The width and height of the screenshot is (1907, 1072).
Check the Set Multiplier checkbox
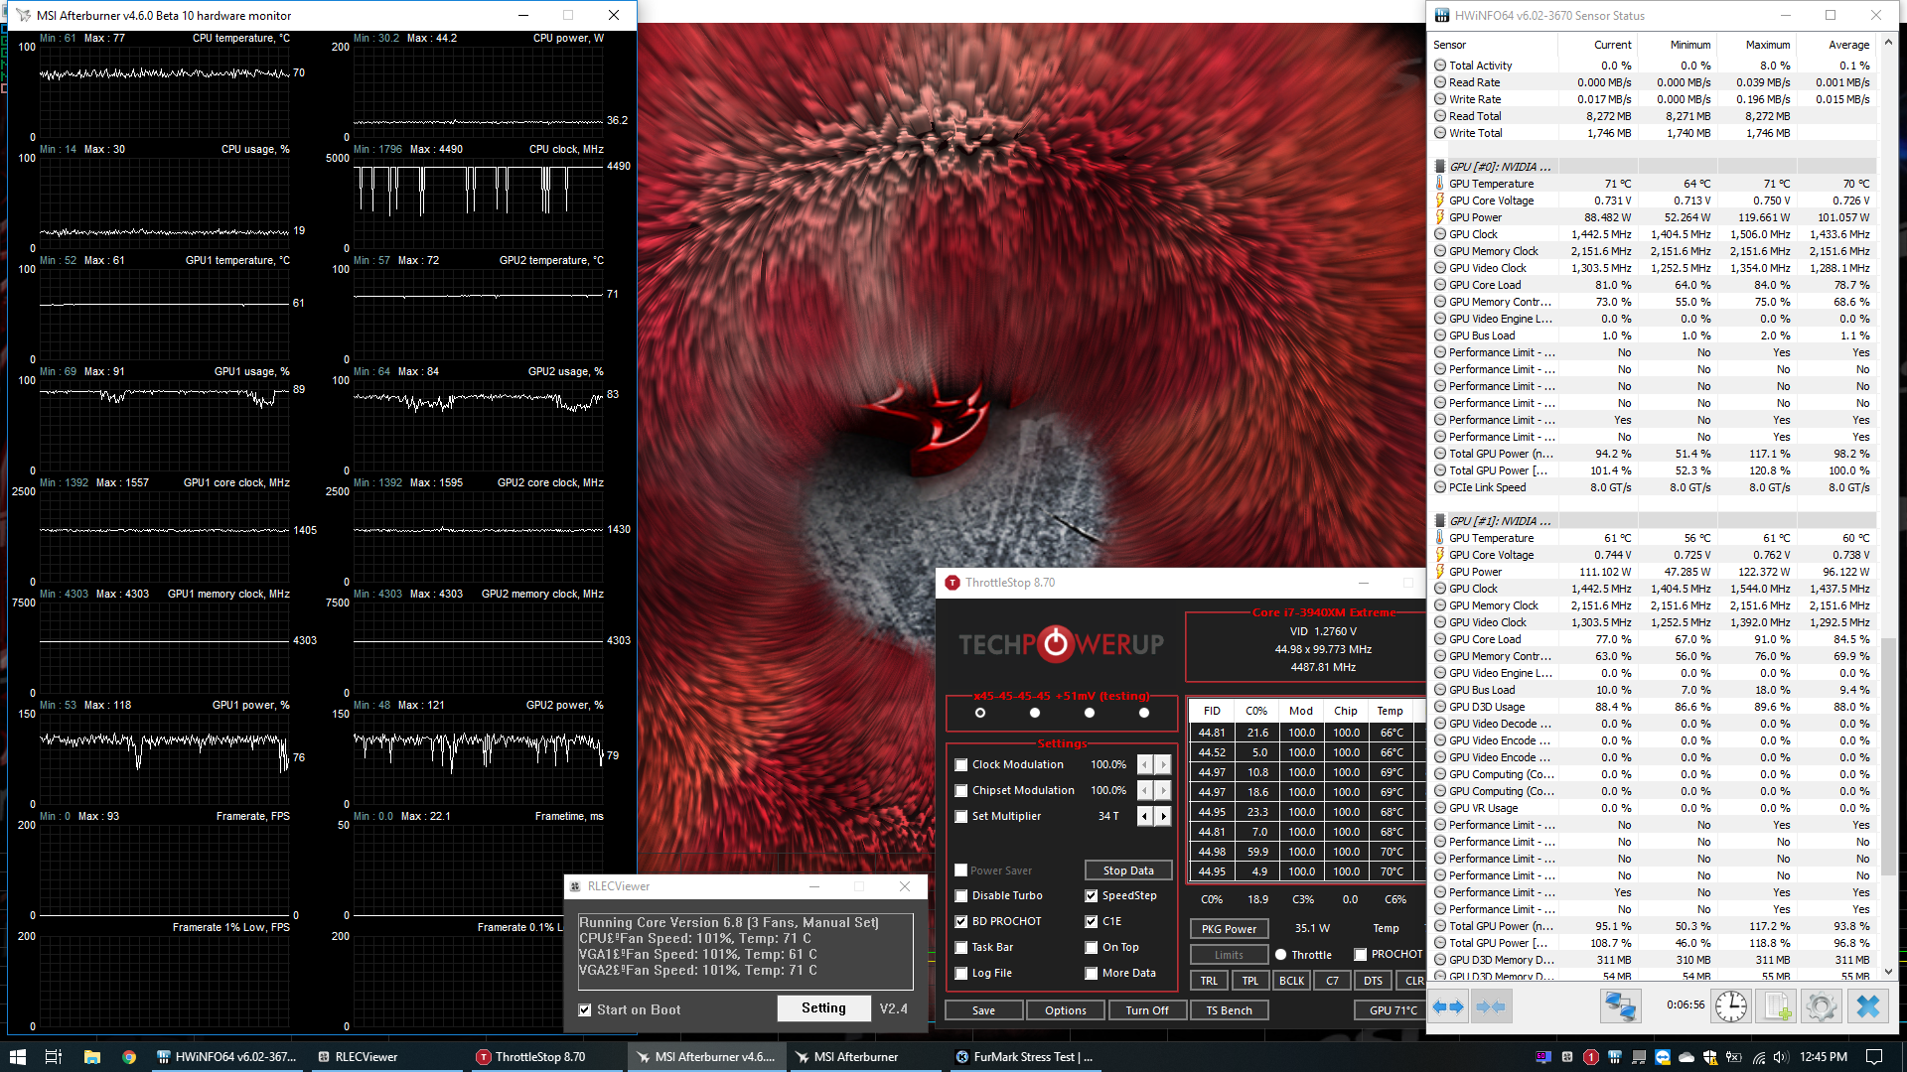pyautogui.click(x=961, y=816)
